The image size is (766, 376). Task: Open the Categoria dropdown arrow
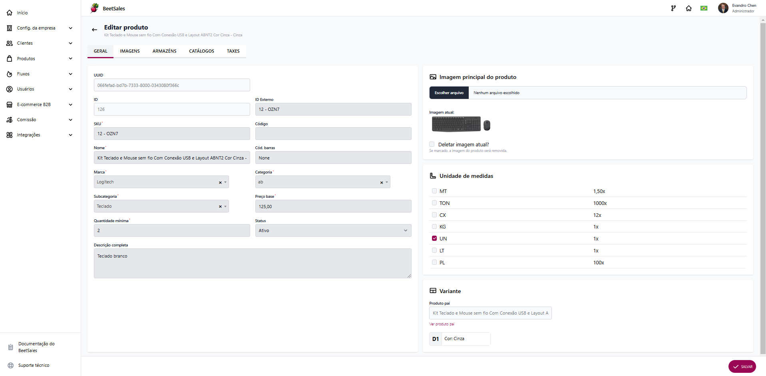387,182
